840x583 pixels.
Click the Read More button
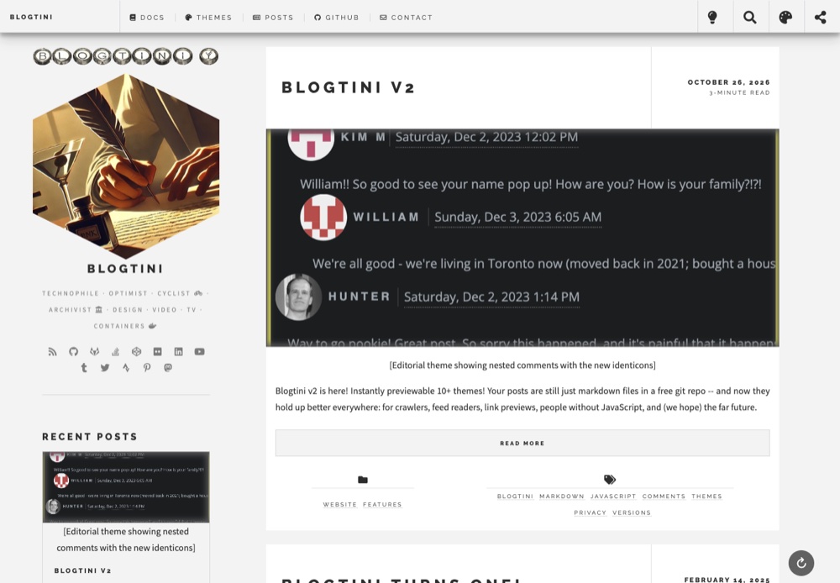pos(522,444)
